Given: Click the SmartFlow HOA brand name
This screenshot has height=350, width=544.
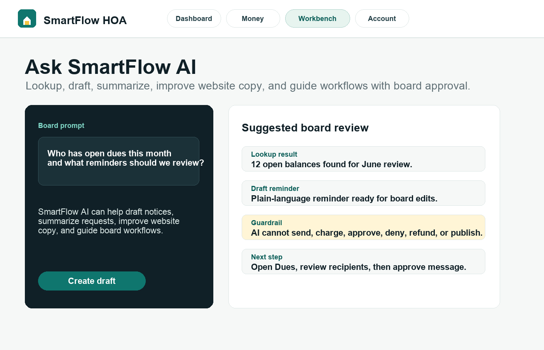Looking at the screenshot, I should (x=85, y=20).
